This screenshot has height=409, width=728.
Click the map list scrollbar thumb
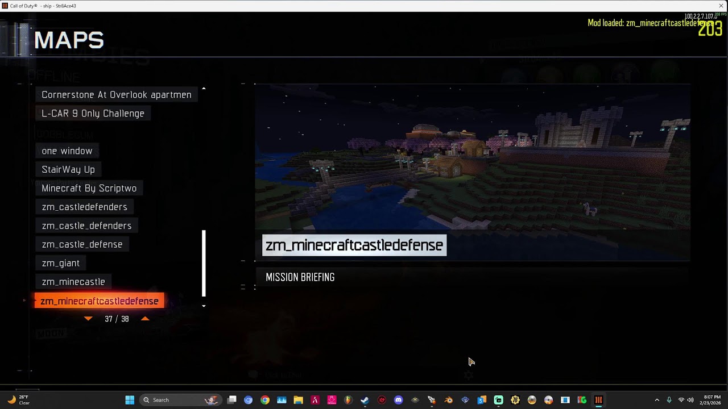(x=204, y=263)
